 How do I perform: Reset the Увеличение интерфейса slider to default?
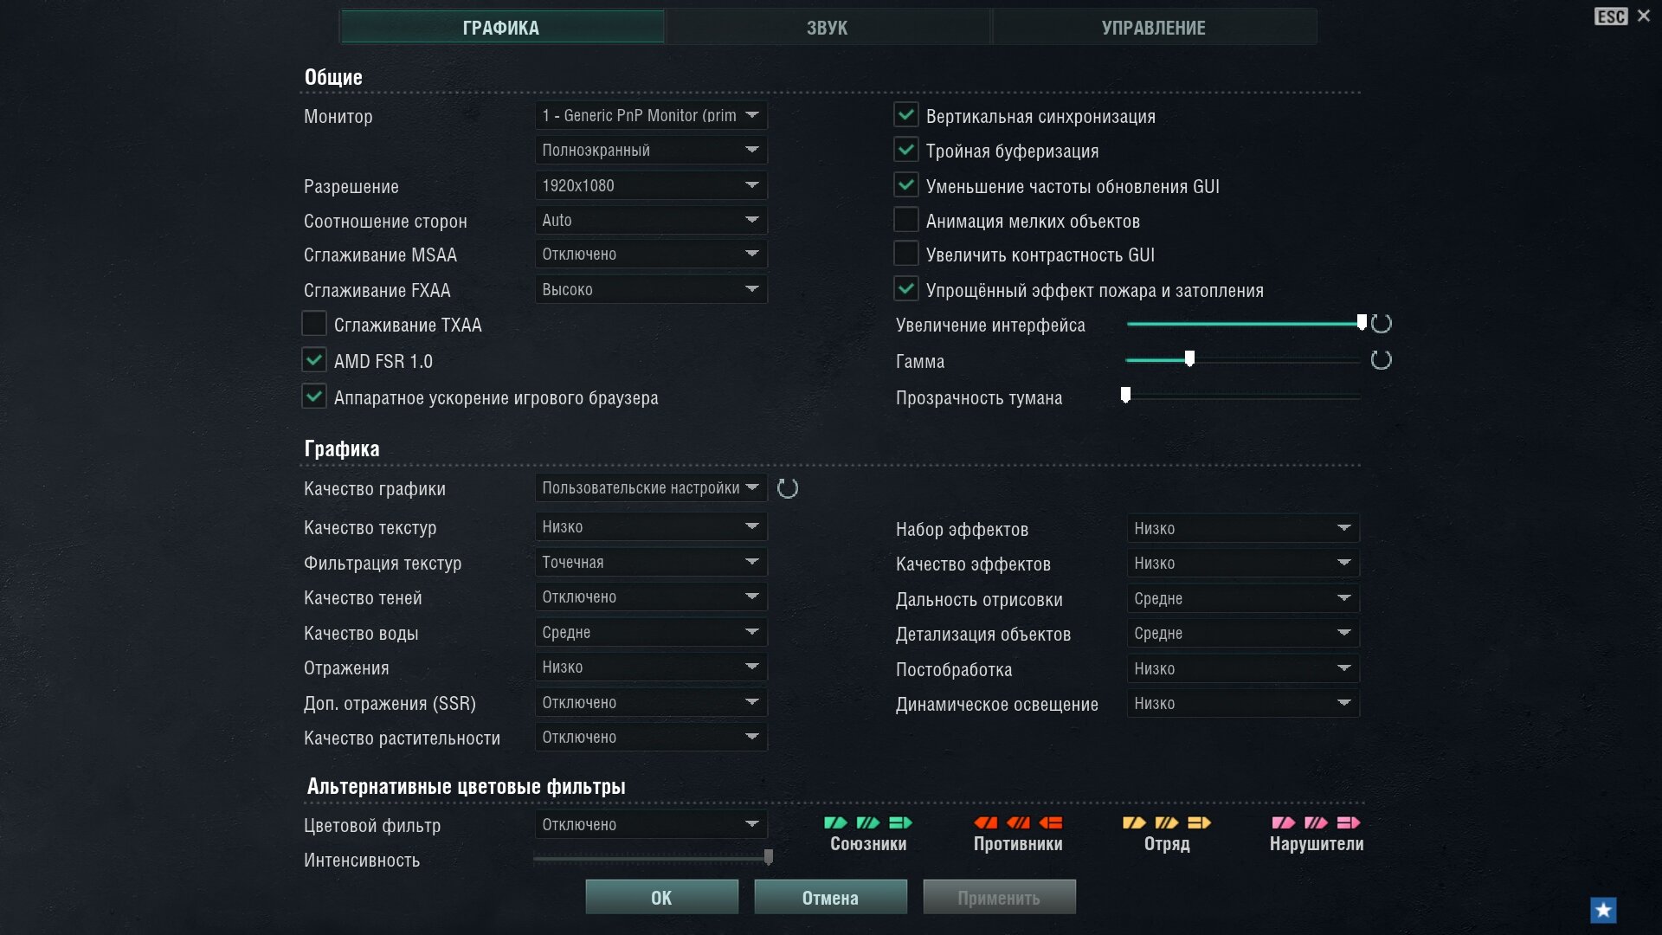click(x=1382, y=324)
